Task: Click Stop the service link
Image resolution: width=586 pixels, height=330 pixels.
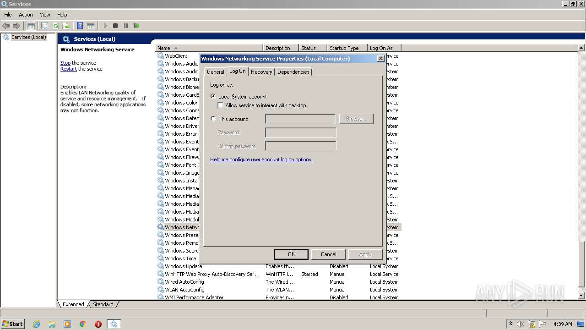Action: (x=65, y=63)
